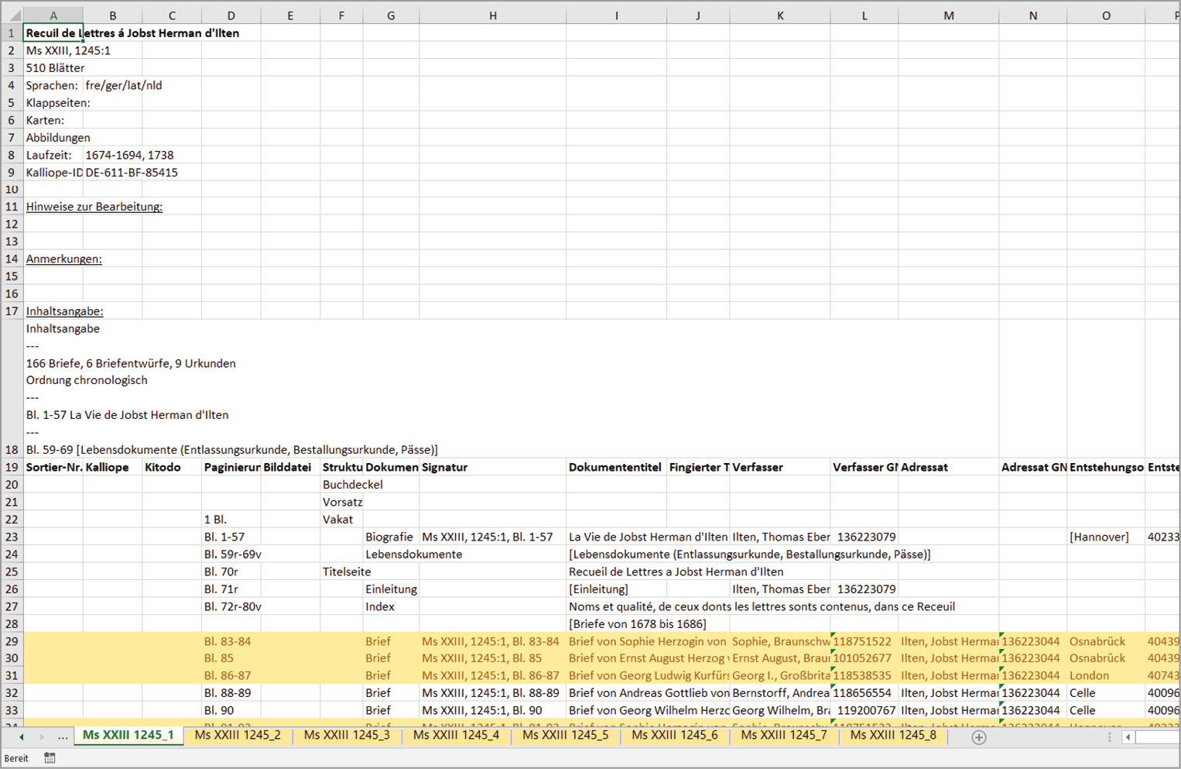The height and width of the screenshot is (769, 1181).
Task: Select cell 'Bl. 83-84' in Paginierung column
Action: tap(231, 641)
